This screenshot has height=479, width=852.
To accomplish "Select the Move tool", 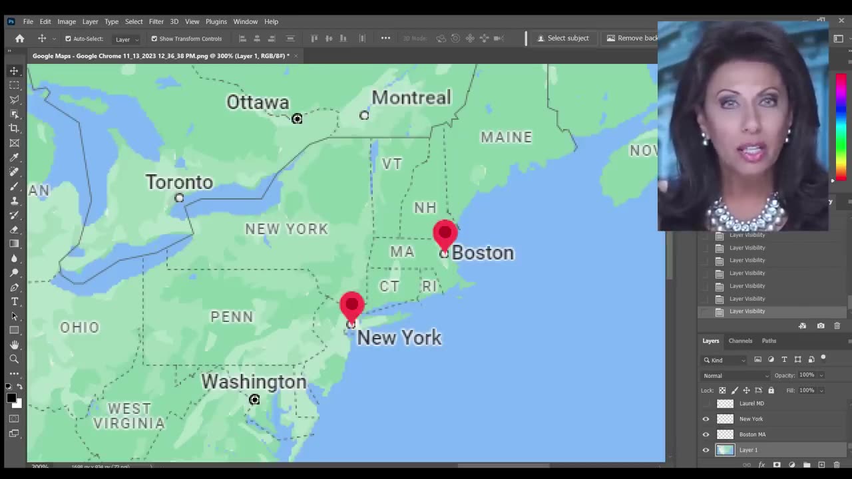I will (14, 71).
